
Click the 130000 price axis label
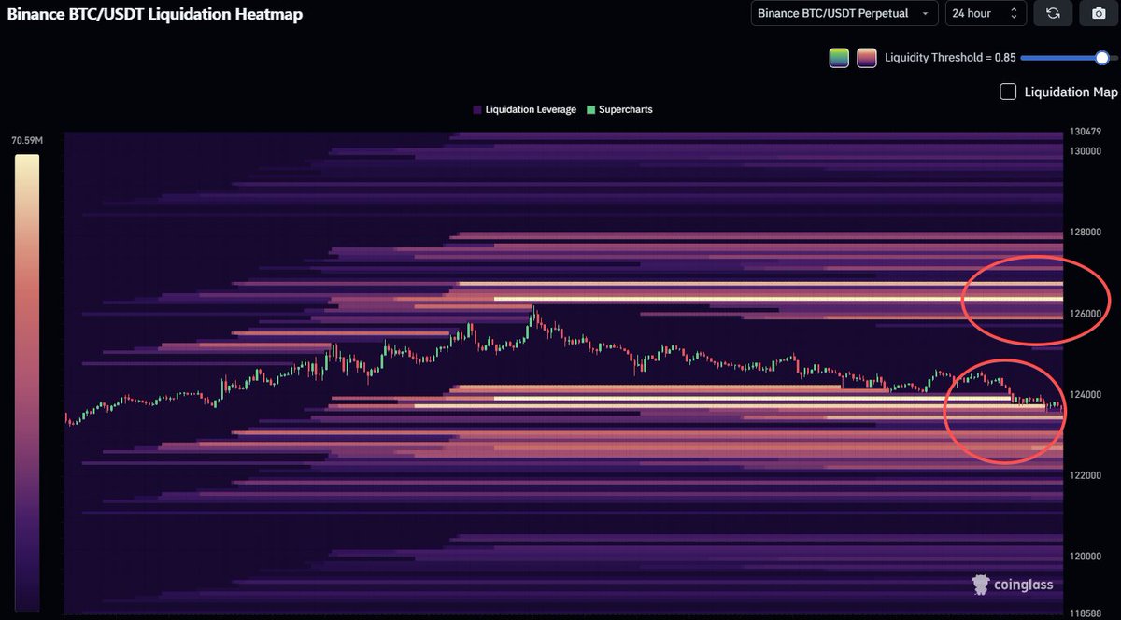[x=1087, y=151]
